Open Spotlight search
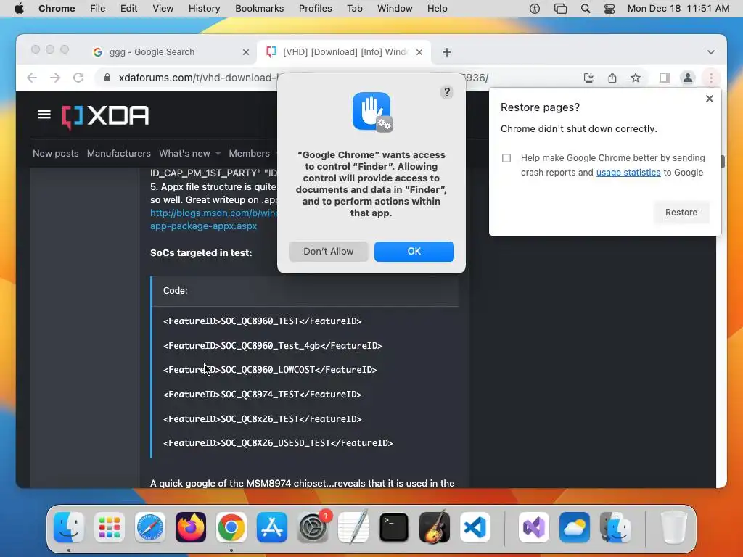743x557 pixels. pyautogui.click(x=586, y=9)
